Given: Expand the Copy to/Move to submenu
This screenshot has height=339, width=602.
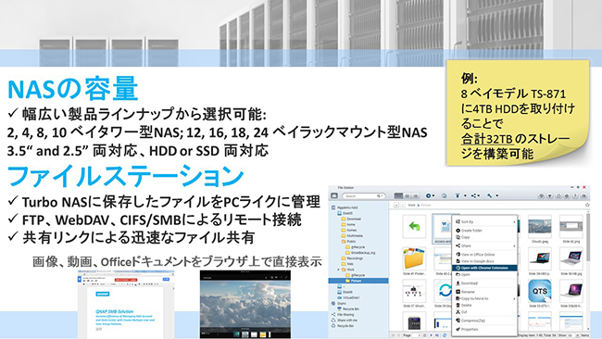Looking at the screenshot, I should [x=485, y=298].
